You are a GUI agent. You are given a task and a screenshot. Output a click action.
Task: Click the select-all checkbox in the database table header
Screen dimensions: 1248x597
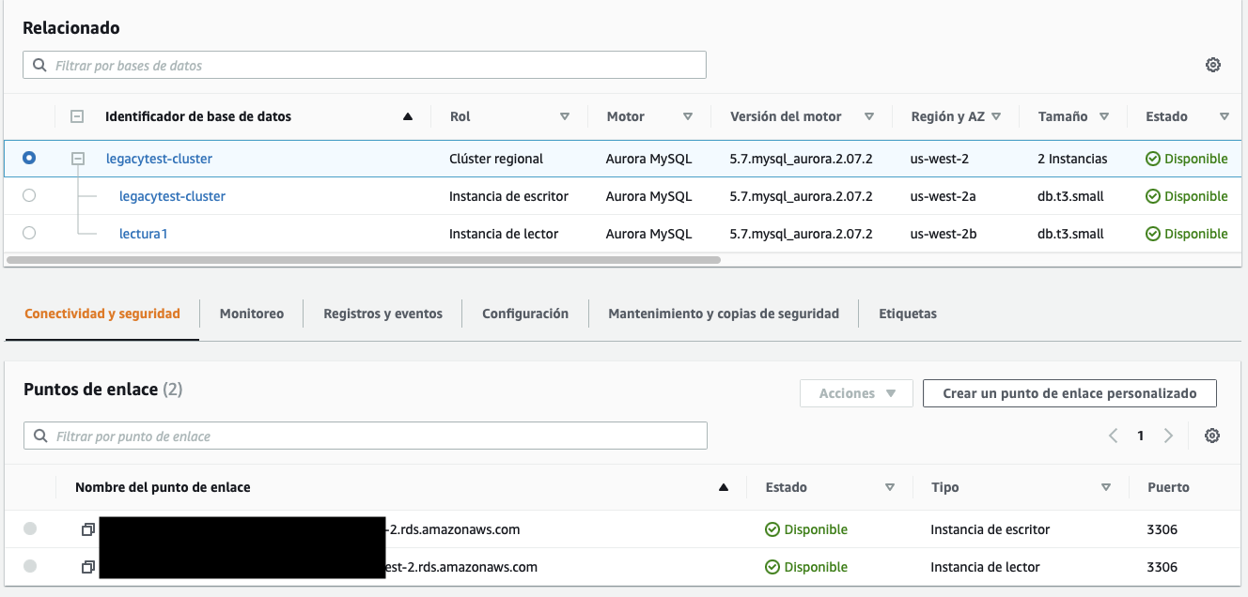[x=77, y=115]
